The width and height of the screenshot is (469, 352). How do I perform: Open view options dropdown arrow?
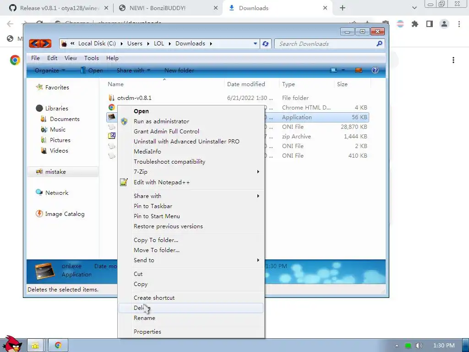(x=343, y=70)
